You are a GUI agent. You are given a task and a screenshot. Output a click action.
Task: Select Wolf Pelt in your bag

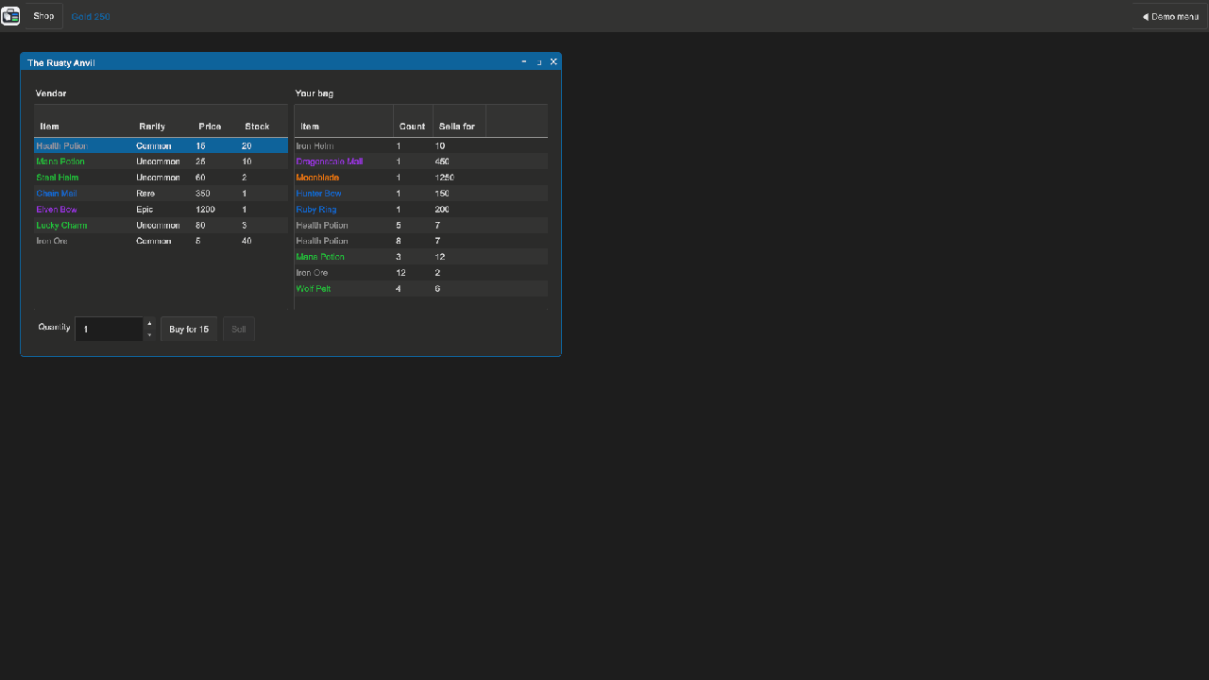(421, 289)
